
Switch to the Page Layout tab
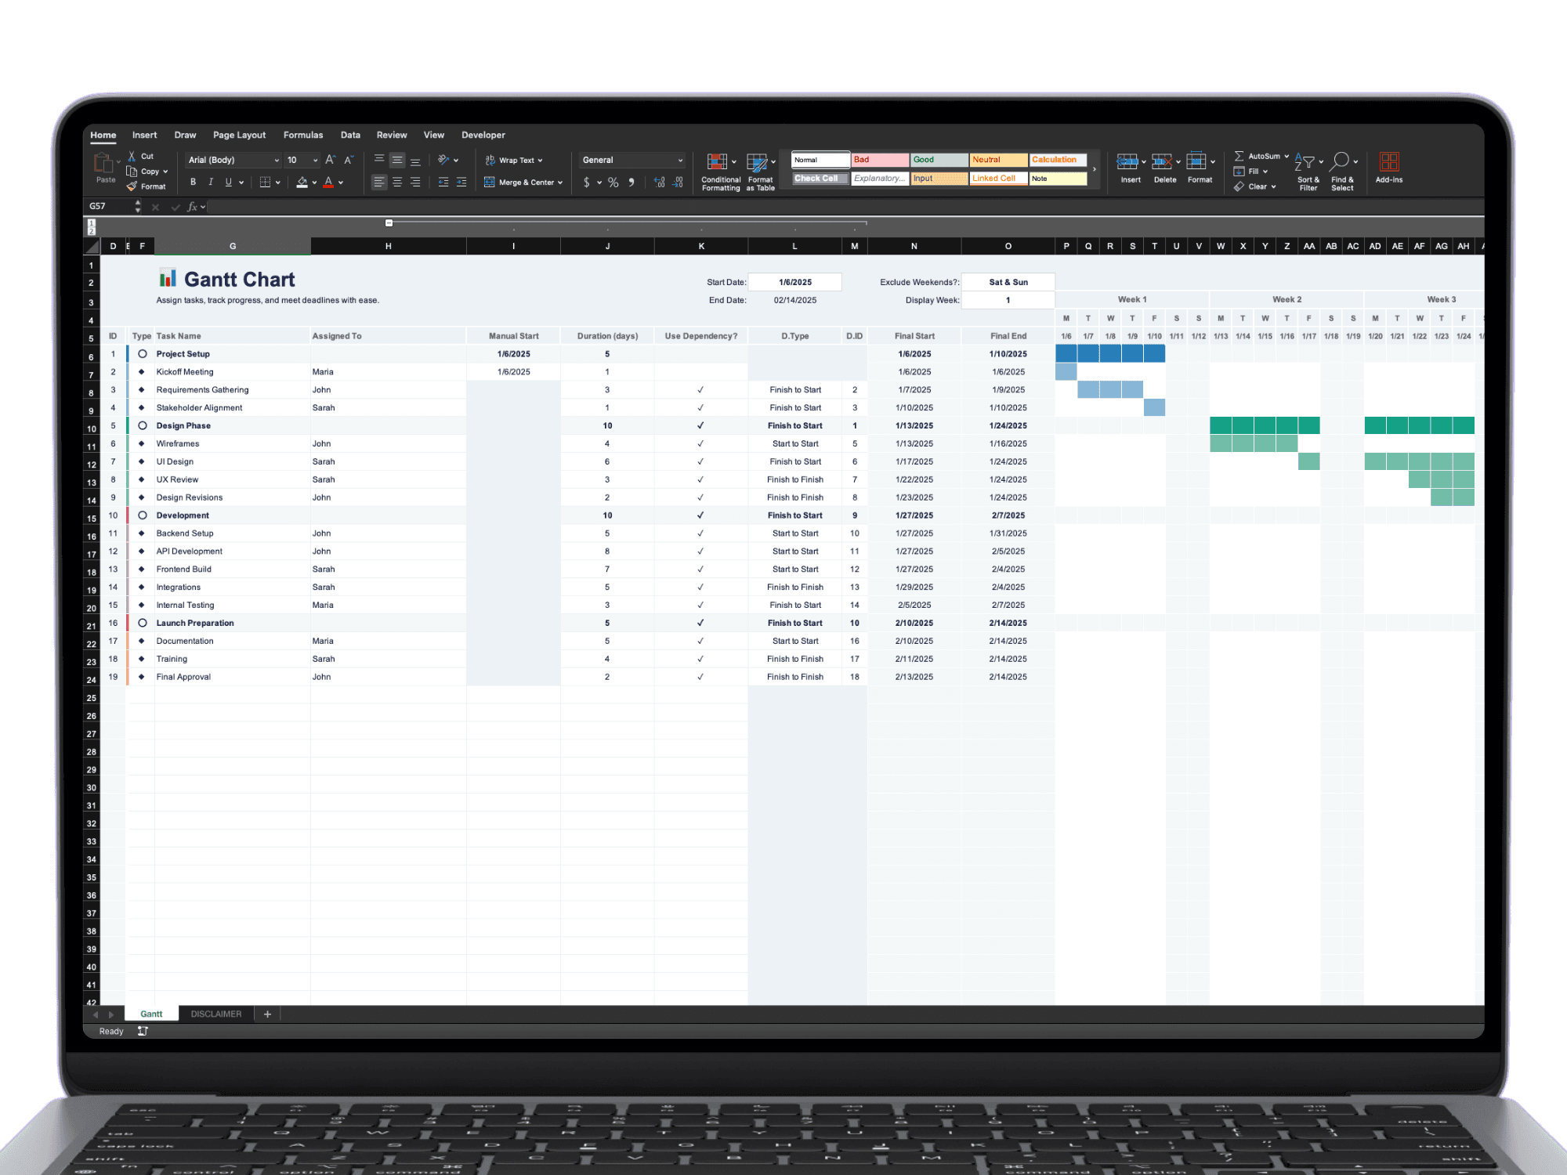point(239,135)
